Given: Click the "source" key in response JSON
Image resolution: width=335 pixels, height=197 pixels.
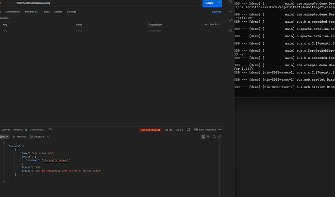Looking at the screenshot, I should click(x=26, y=157).
